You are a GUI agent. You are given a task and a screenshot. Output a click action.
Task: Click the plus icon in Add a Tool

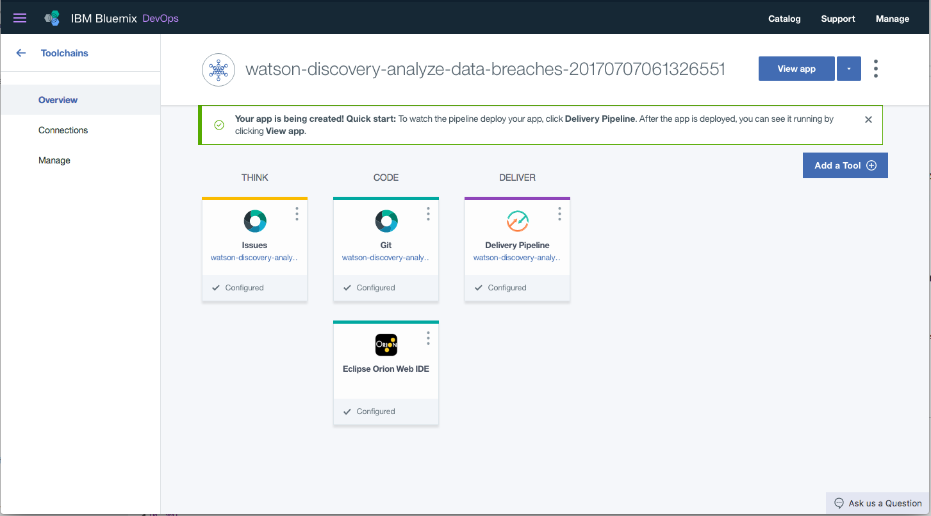(871, 165)
